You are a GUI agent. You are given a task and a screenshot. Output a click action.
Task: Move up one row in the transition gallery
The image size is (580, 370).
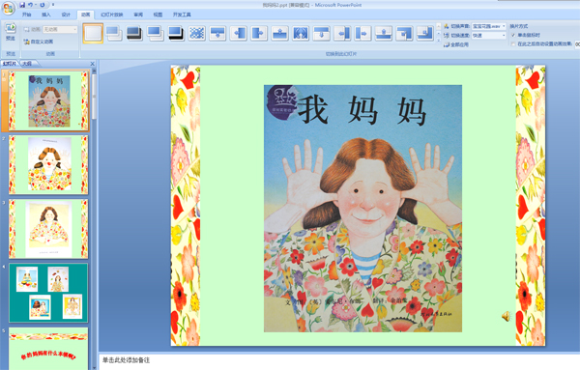click(438, 26)
